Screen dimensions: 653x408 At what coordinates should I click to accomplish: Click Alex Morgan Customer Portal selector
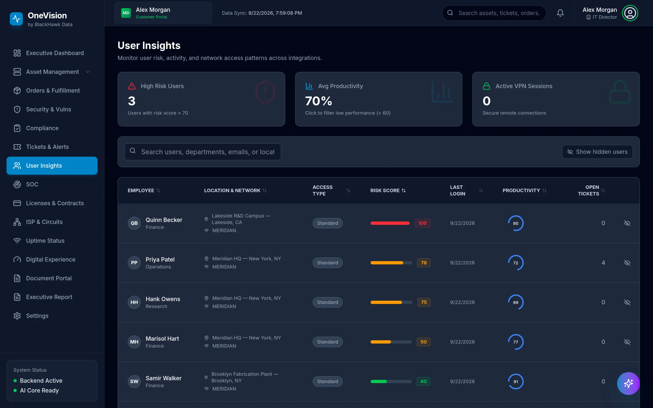pos(163,13)
